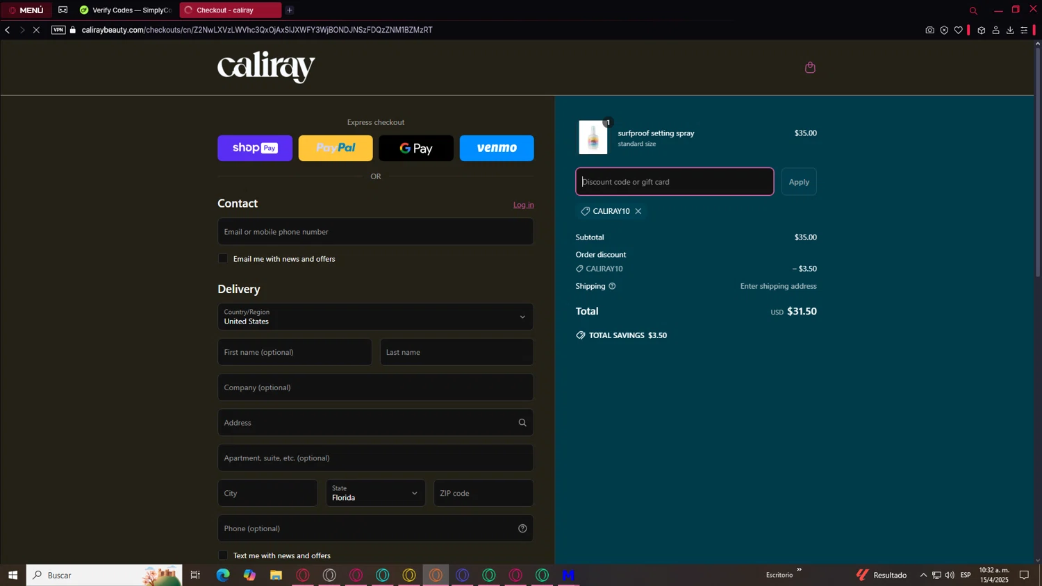1042x586 pixels.
Task: Open the volume tray icon
Action: pos(950,575)
